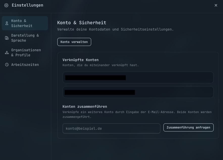Screen dimensions: 223x160
Task: Click the Einstellungen dialog title text
Action: pyautogui.click(x=28, y=5)
